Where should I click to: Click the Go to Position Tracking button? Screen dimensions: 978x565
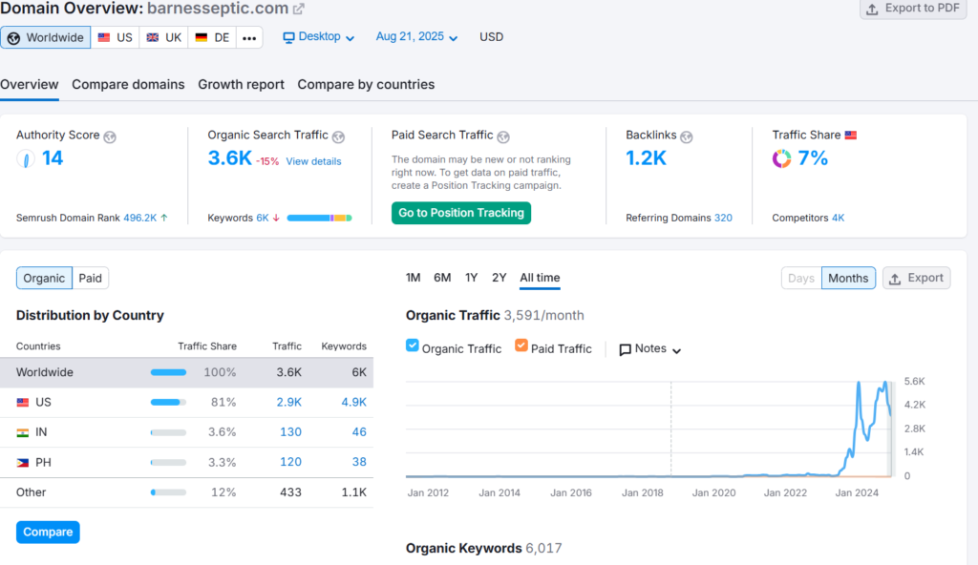tap(461, 213)
